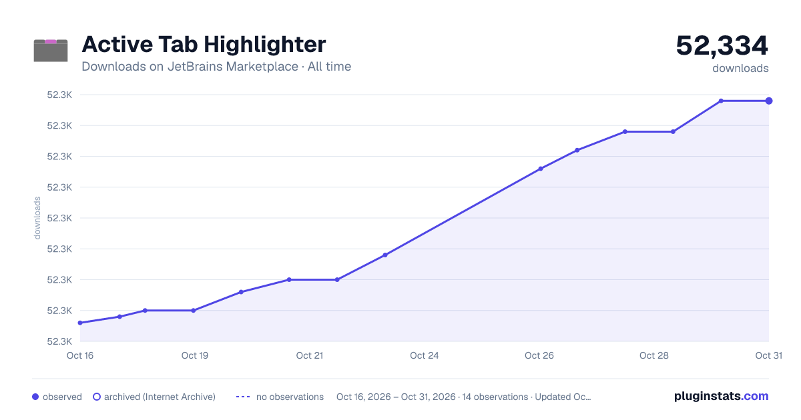Screen dimensions: 801x420
Task: Click the Oct 21 axis label
Action: (x=310, y=355)
